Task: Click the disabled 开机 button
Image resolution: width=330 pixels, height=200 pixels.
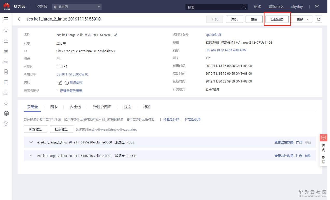Action: pyautogui.click(x=215, y=19)
